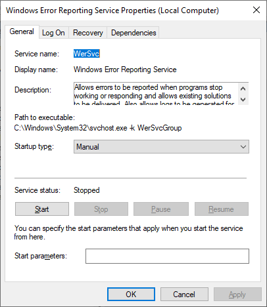Click the disabled Stop button
The height and width of the screenshot is (307, 267).
pyautogui.click(x=101, y=209)
